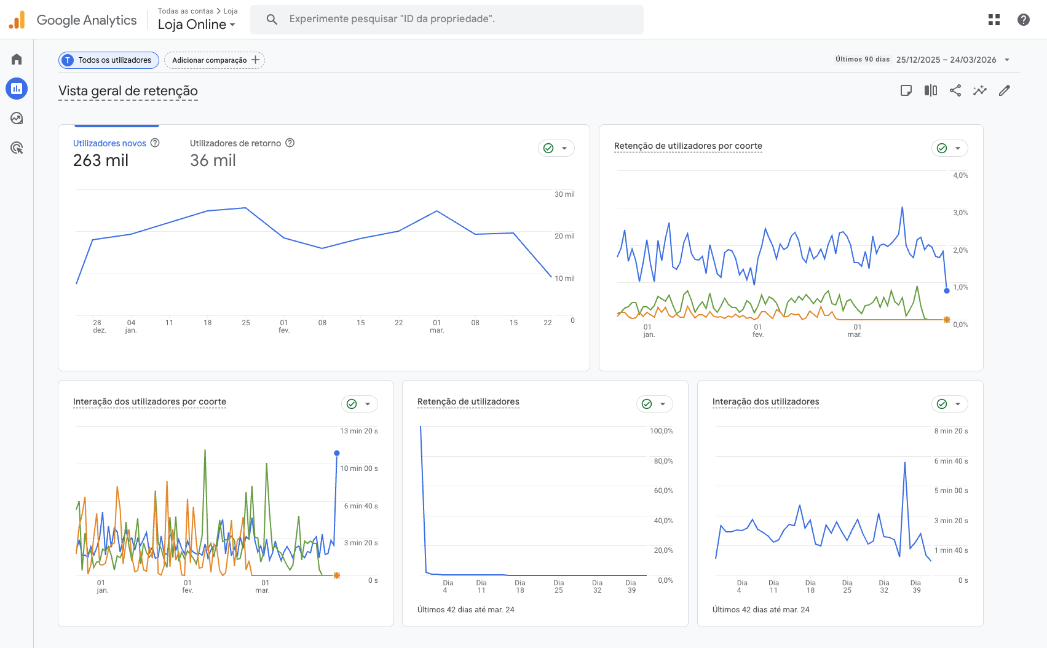Open the Google apps grid
This screenshot has height=648, width=1047.
[994, 20]
